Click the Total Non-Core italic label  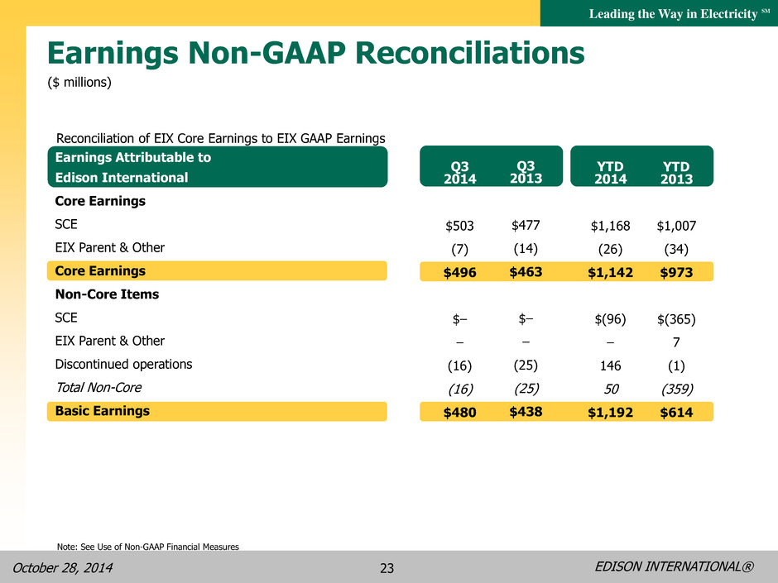point(98,388)
